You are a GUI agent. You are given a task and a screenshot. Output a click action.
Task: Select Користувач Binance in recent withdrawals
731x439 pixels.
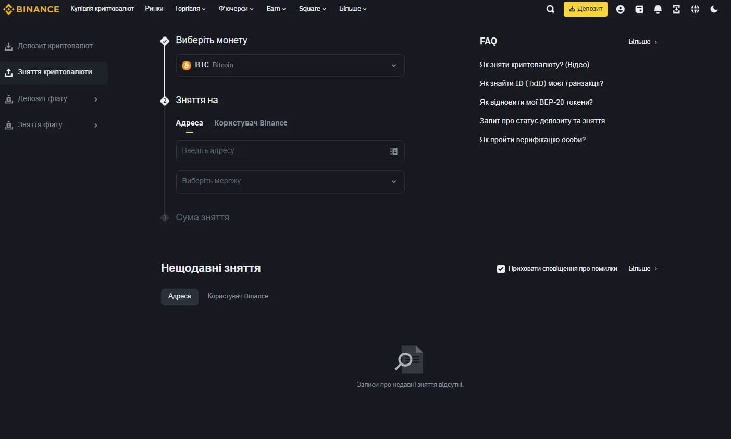click(238, 296)
